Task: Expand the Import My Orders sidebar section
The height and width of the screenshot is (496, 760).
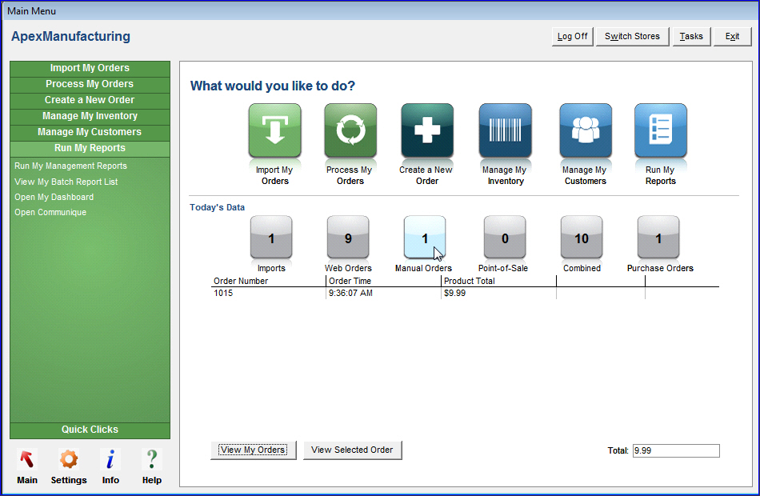Action: coord(90,68)
